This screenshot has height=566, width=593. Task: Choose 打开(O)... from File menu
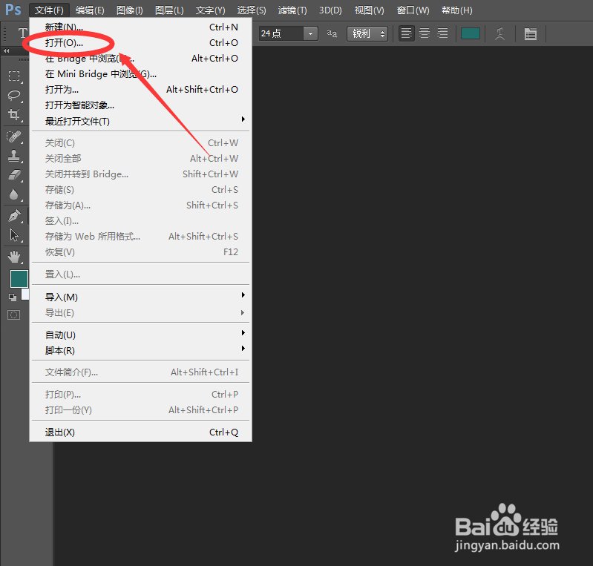pyautogui.click(x=141, y=43)
